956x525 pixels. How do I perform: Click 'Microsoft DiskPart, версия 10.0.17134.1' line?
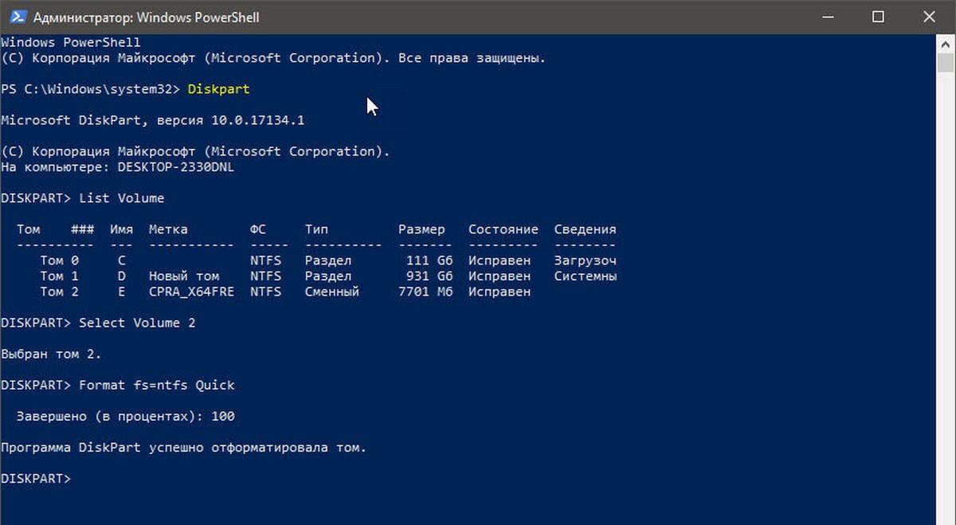152,120
